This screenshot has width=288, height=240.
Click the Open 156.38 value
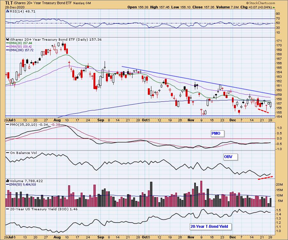click(138, 7)
